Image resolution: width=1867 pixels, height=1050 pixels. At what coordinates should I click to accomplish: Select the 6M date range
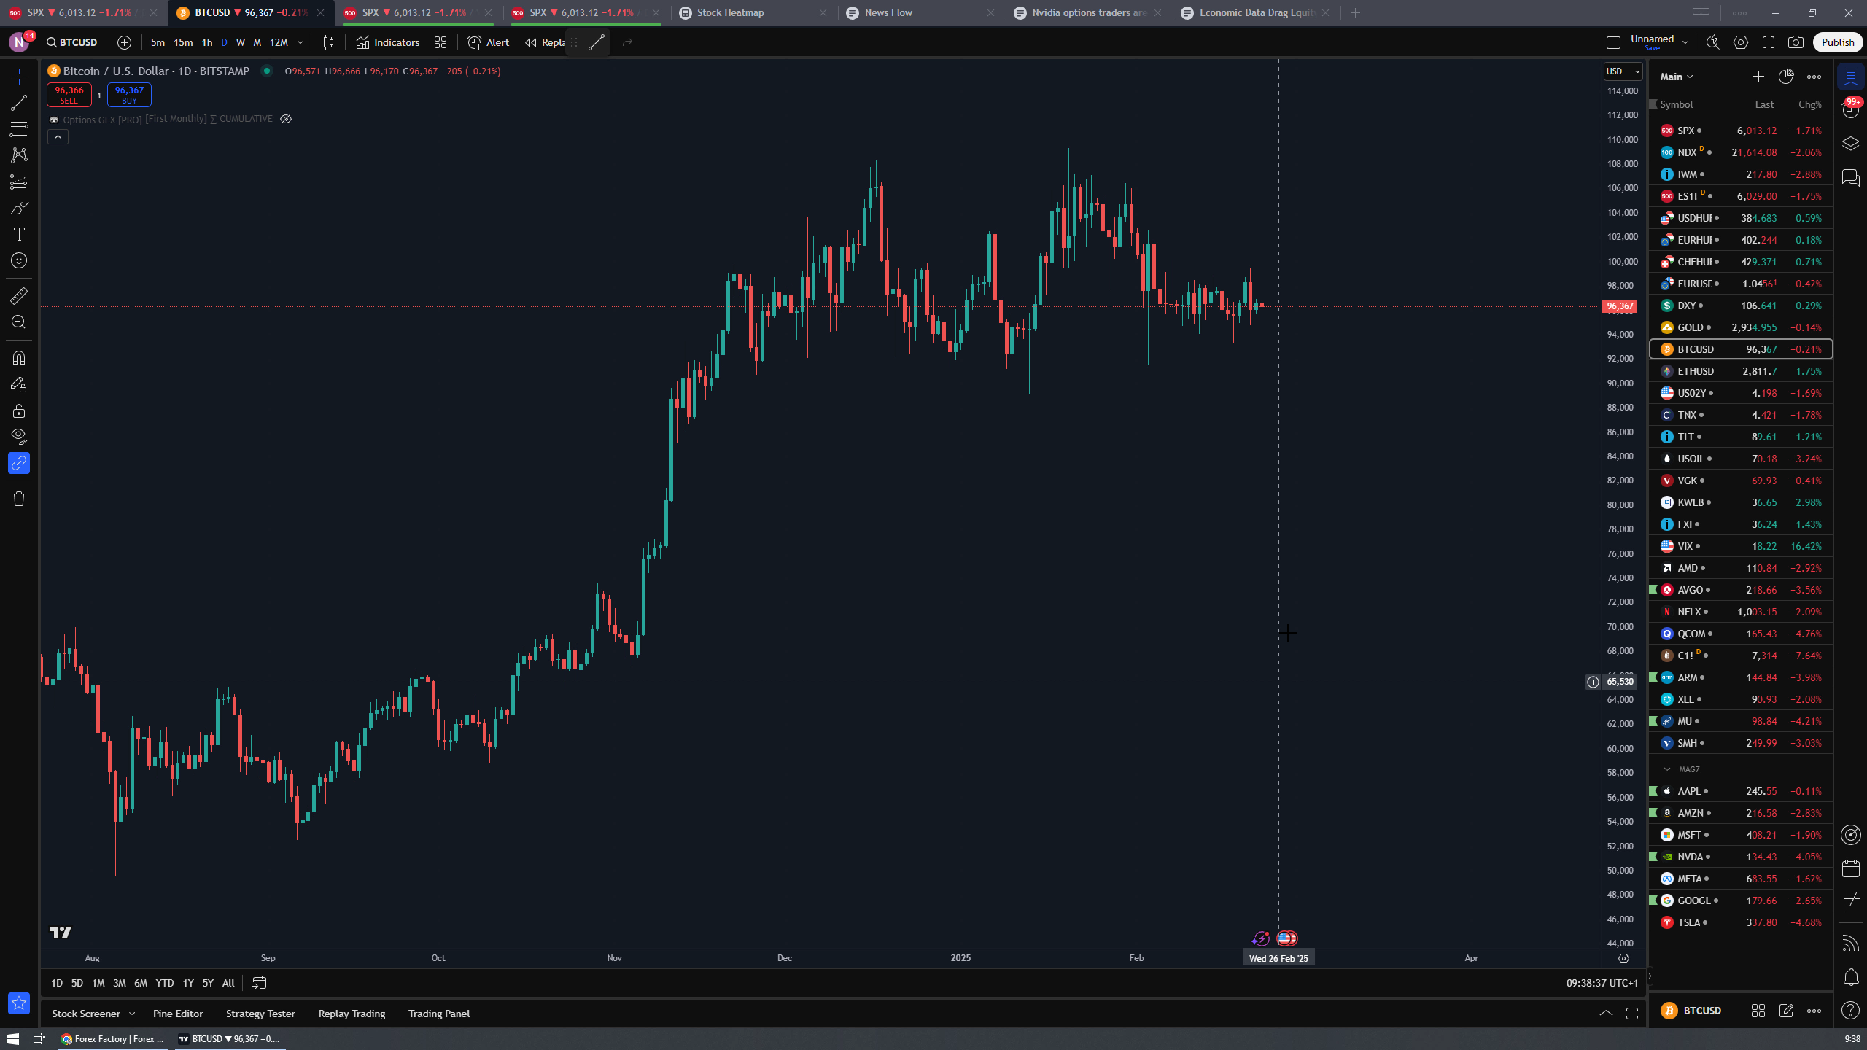pyautogui.click(x=141, y=983)
